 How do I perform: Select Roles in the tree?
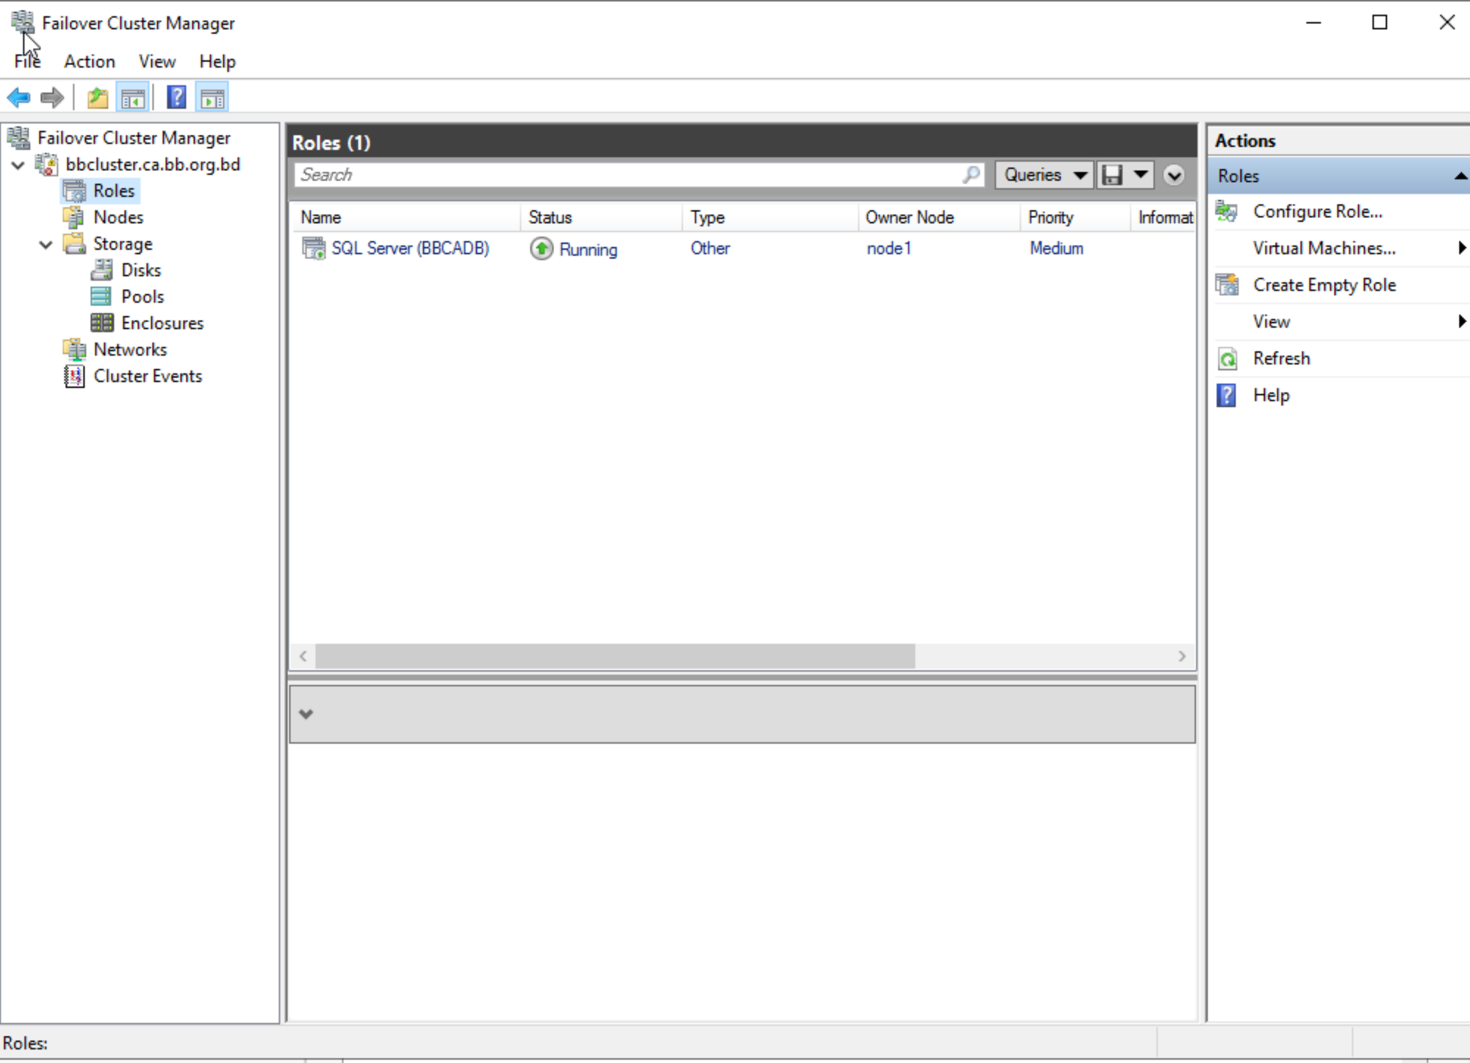pyautogui.click(x=114, y=191)
